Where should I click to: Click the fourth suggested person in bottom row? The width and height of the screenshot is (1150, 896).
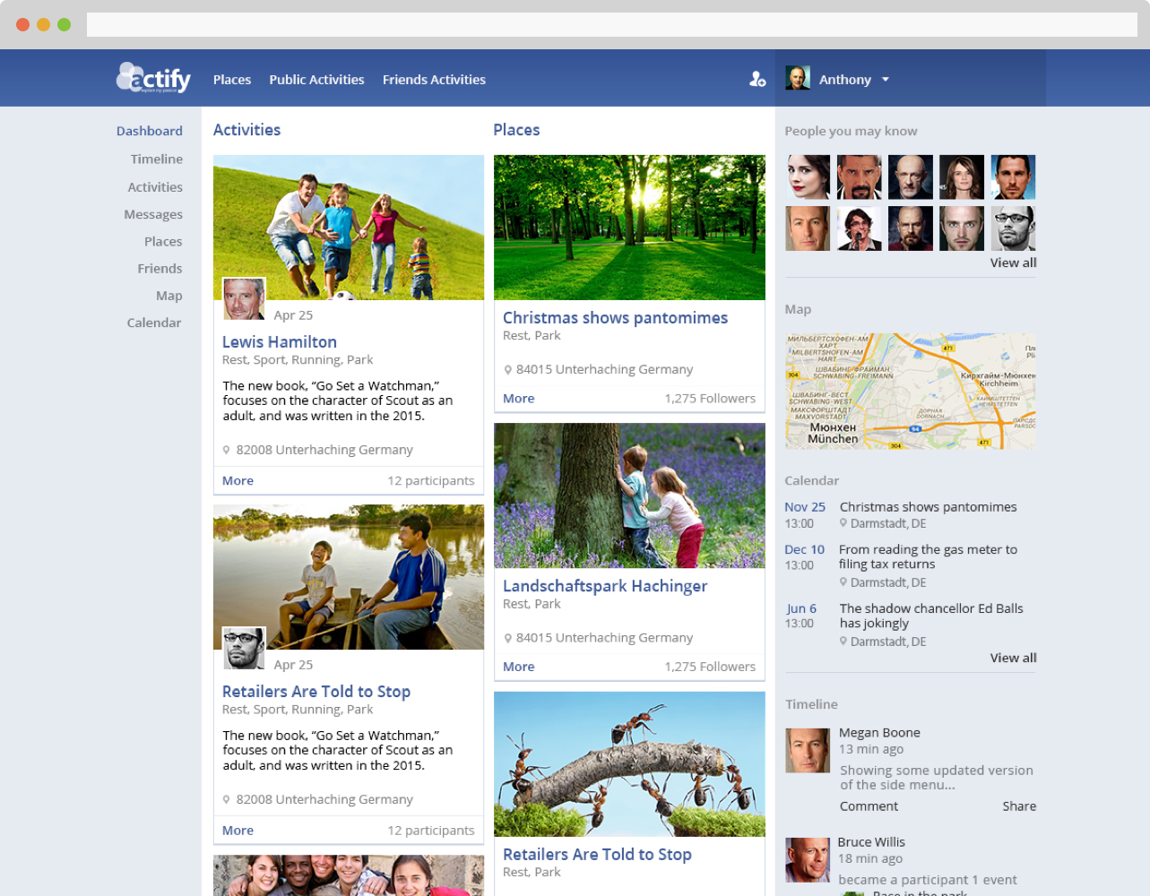point(961,228)
